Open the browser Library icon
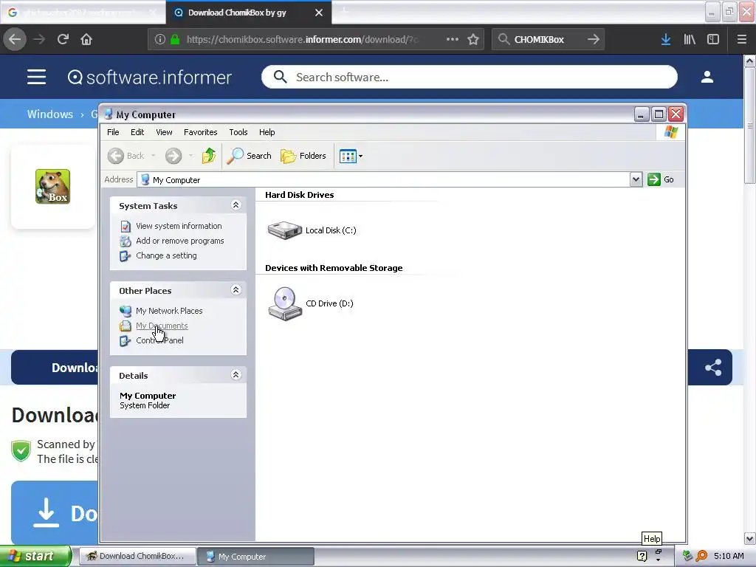The width and height of the screenshot is (756, 567). coord(690,40)
